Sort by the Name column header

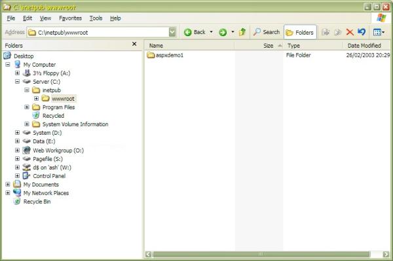pos(189,46)
